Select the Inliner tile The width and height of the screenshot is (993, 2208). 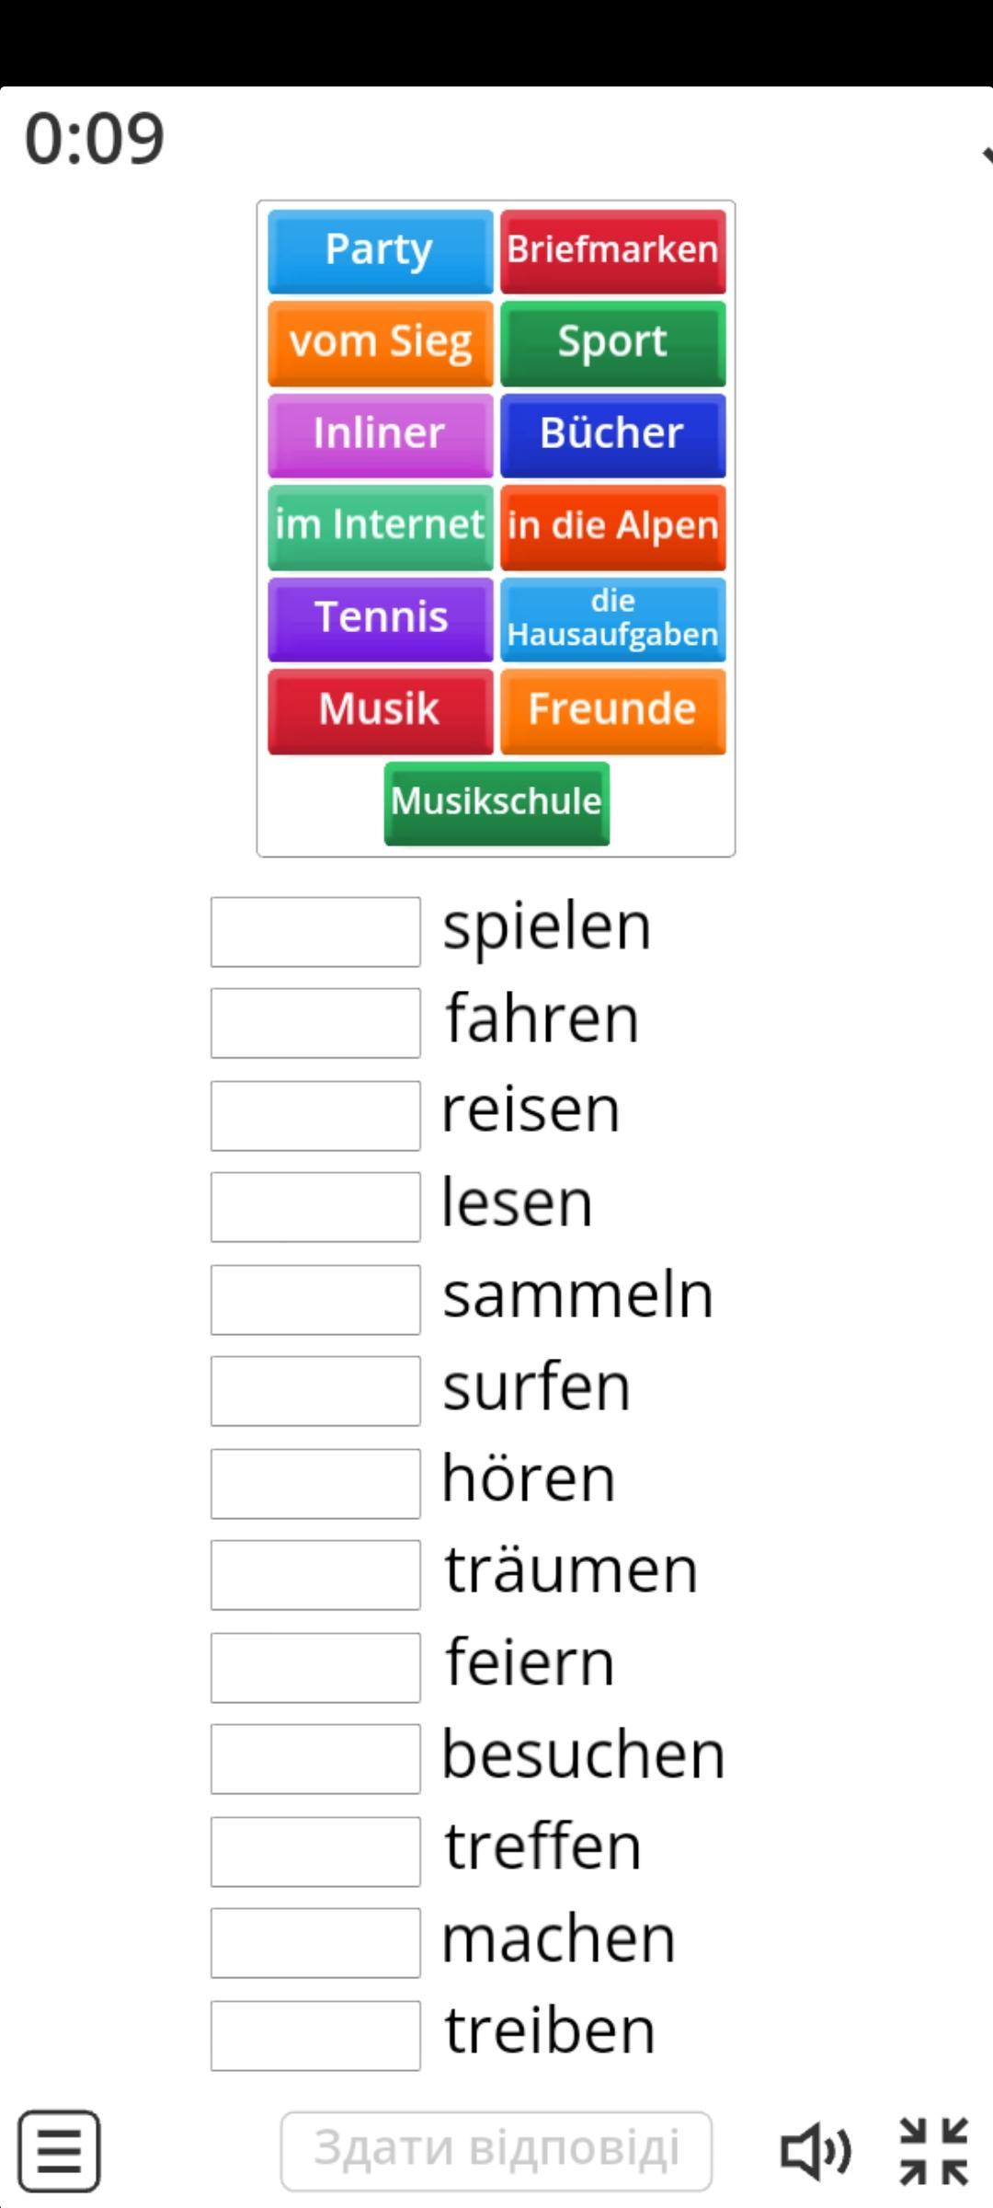click(x=381, y=435)
